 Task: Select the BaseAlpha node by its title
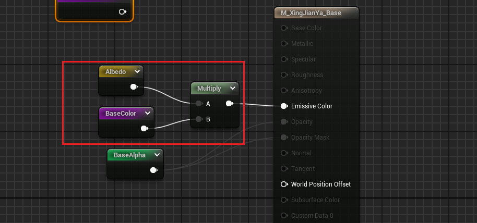click(x=129, y=155)
